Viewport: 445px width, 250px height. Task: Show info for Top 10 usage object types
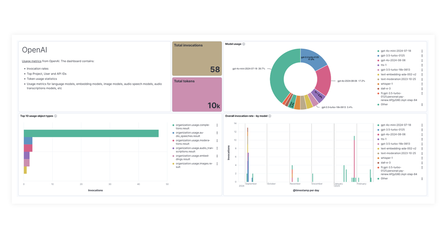tap(56, 116)
